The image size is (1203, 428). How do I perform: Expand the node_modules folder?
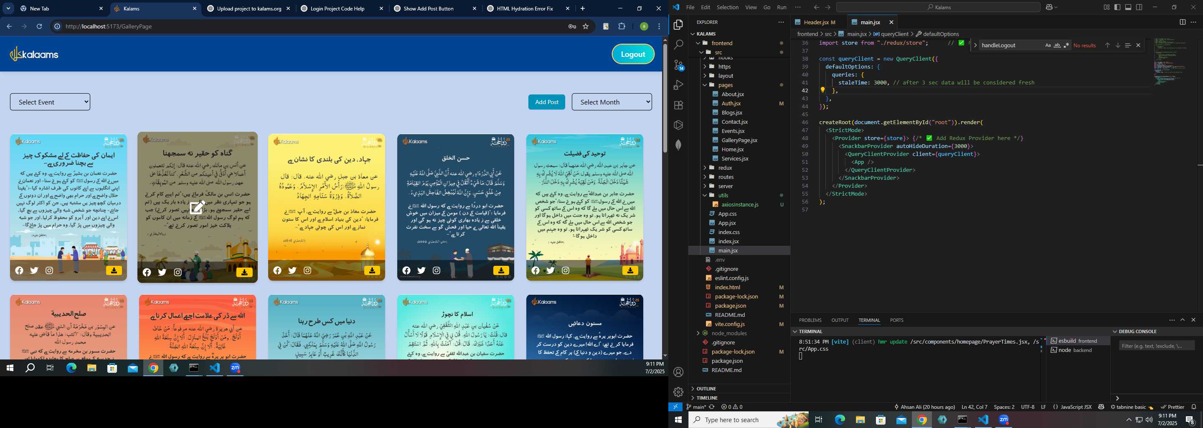click(698, 333)
